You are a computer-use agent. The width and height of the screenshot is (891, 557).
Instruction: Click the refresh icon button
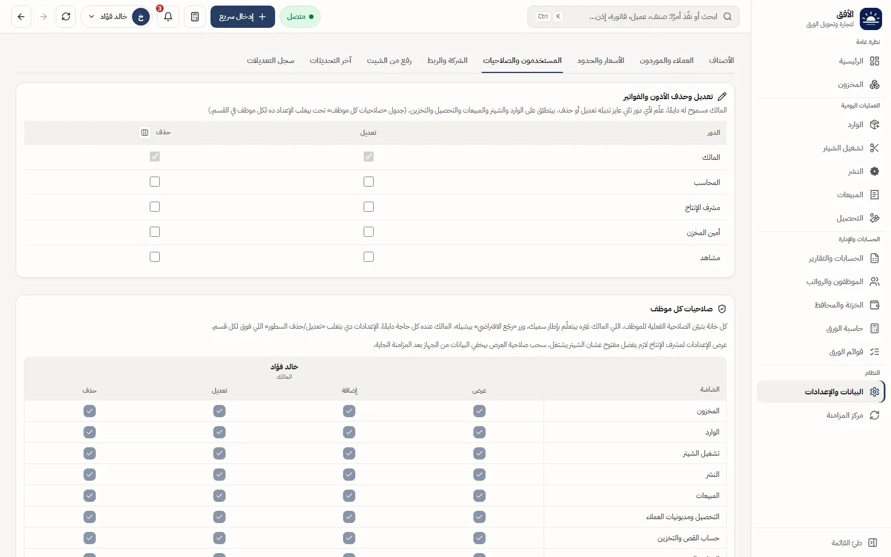66,17
